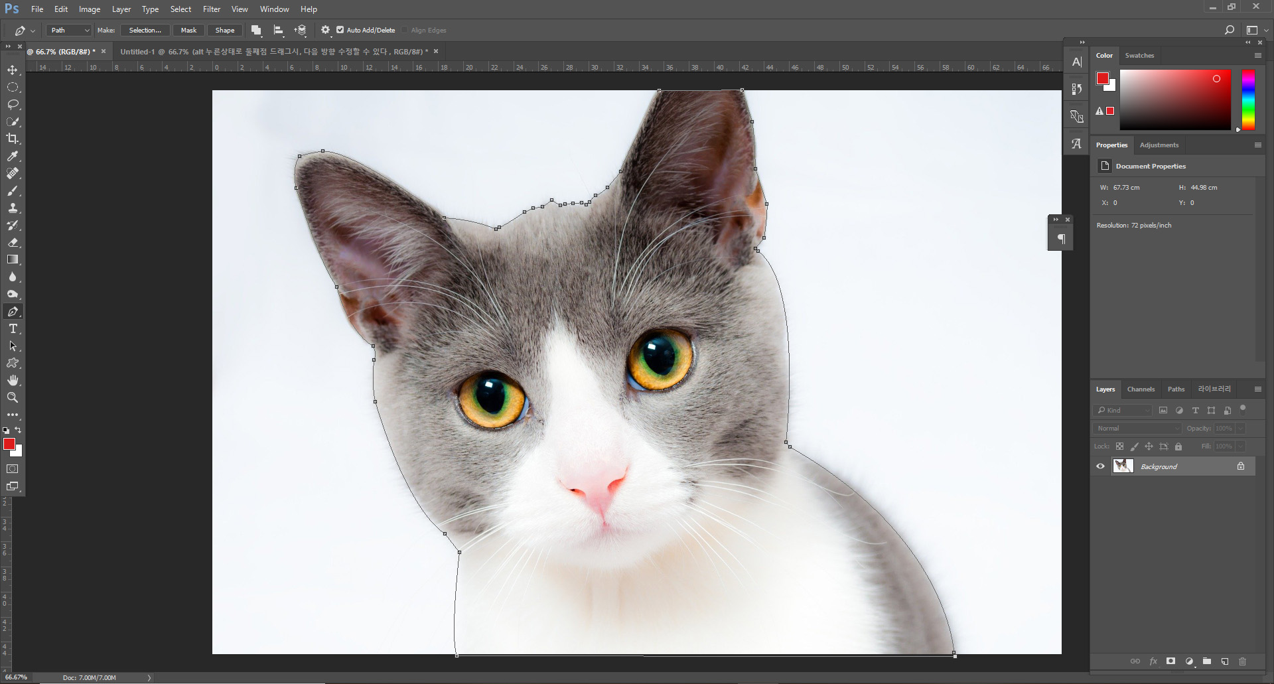This screenshot has width=1274, height=684.
Task: Toggle pixel layer filter
Action: pos(1163,411)
